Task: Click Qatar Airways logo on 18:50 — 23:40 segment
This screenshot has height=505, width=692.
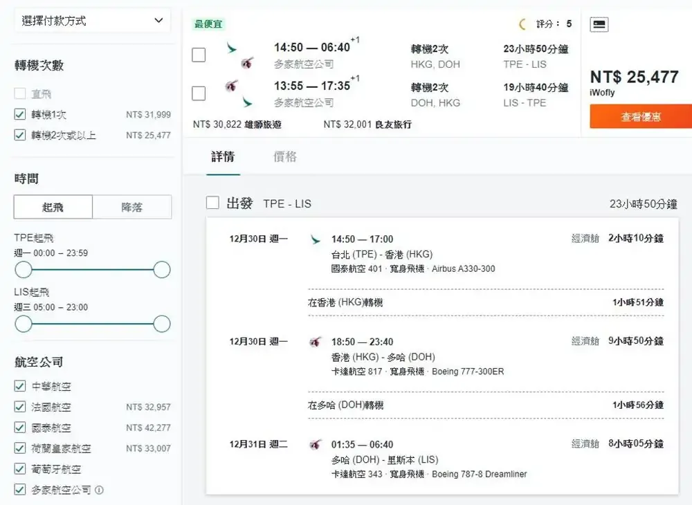Action: point(316,342)
